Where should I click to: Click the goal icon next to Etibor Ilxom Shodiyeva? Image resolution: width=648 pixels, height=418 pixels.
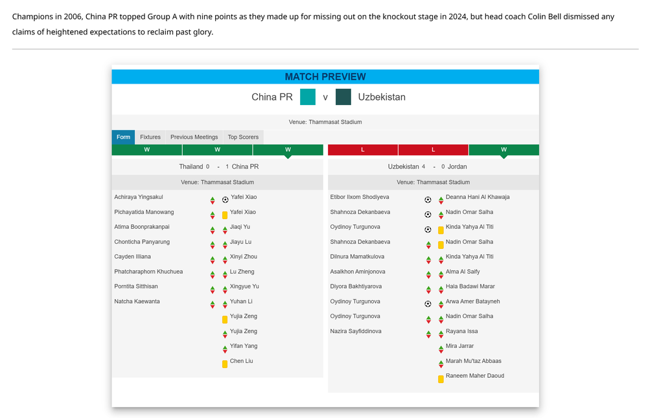(x=428, y=200)
